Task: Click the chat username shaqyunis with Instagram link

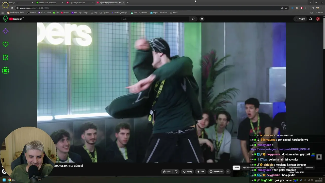Action: (x=264, y=145)
